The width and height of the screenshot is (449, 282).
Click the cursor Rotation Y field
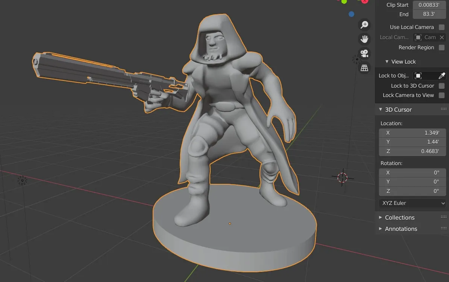click(413, 182)
